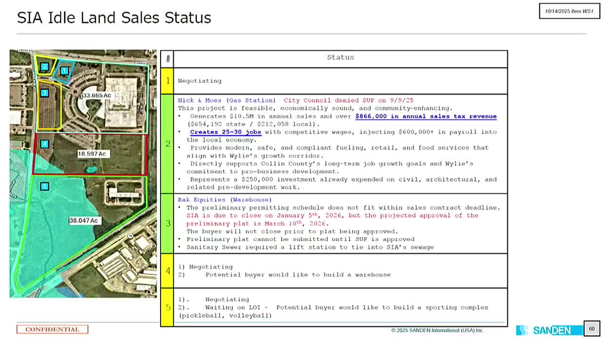Select the yellow row number 5 cell
The width and height of the screenshot is (603, 339).
pos(167,307)
